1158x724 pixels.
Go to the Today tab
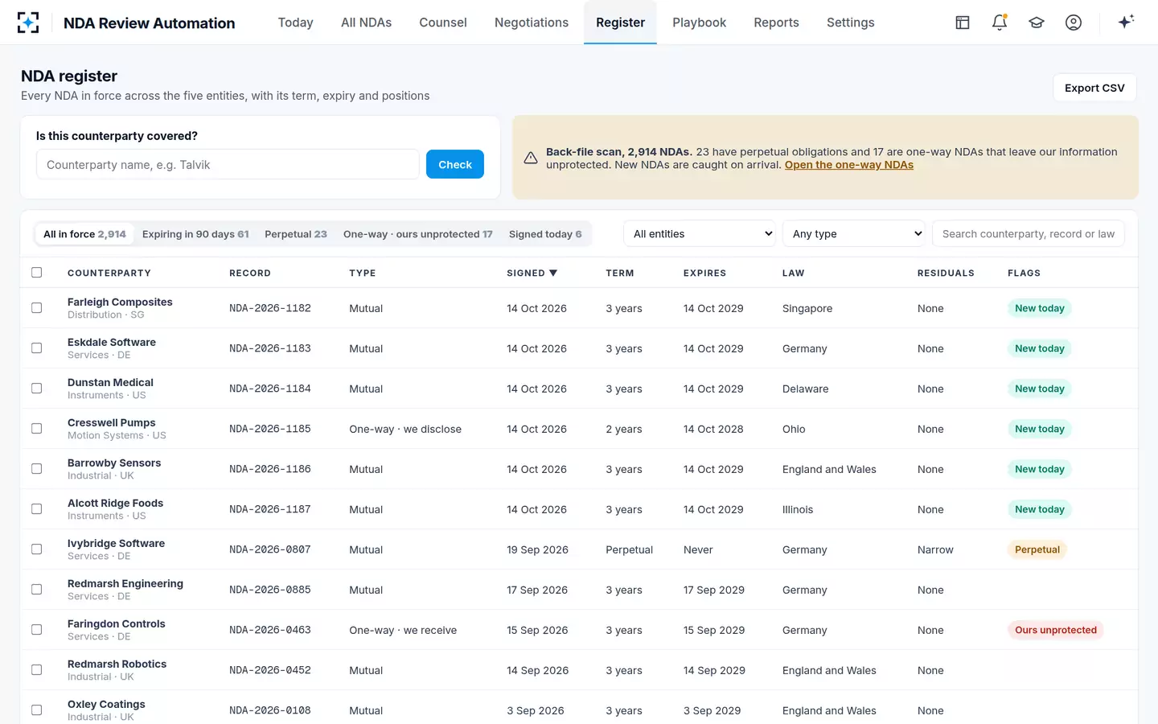click(x=295, y=23)
